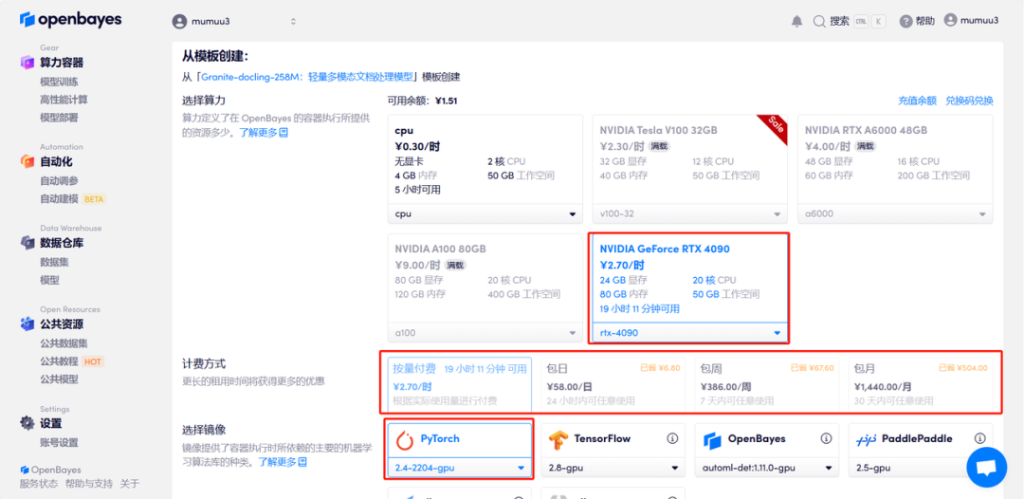
Task: Open 帮助与支持 footer link
Action: click(89, 484)
